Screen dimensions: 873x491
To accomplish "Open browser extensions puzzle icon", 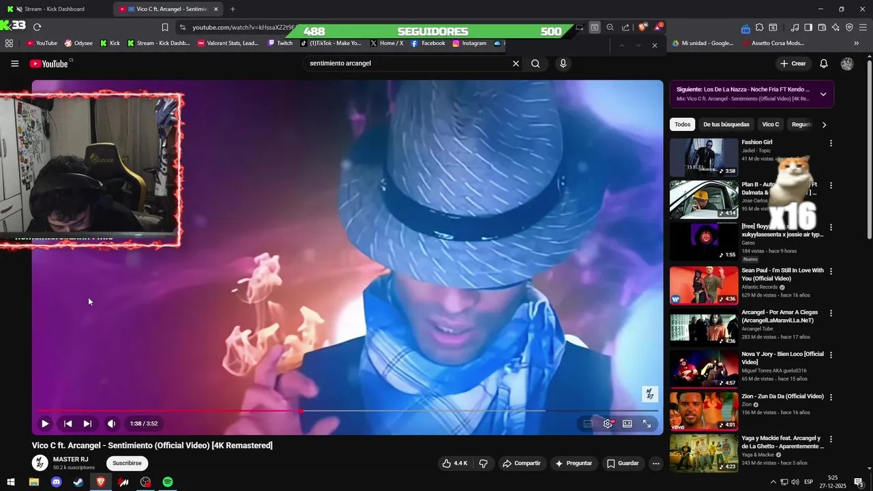I will click(x=759, y=27).
